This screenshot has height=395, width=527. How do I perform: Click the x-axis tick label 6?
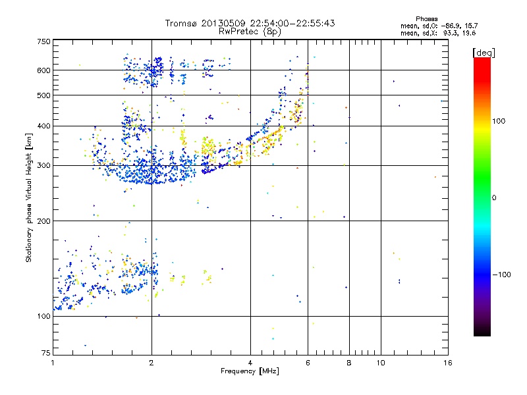tap(308, 363)
